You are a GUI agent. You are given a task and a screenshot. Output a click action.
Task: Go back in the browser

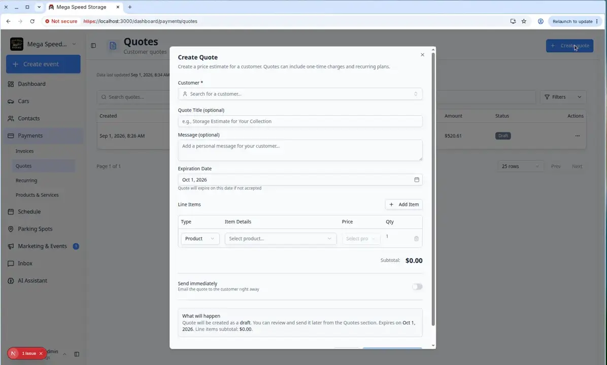point(8,21)
